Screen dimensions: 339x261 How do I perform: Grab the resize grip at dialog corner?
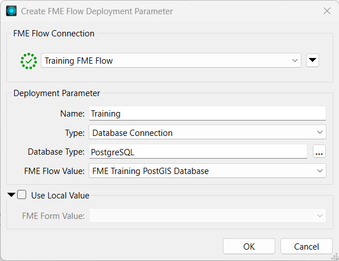(334, 256)
